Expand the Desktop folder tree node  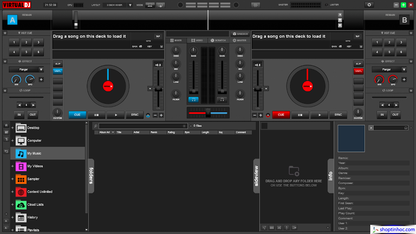(13, 128)
